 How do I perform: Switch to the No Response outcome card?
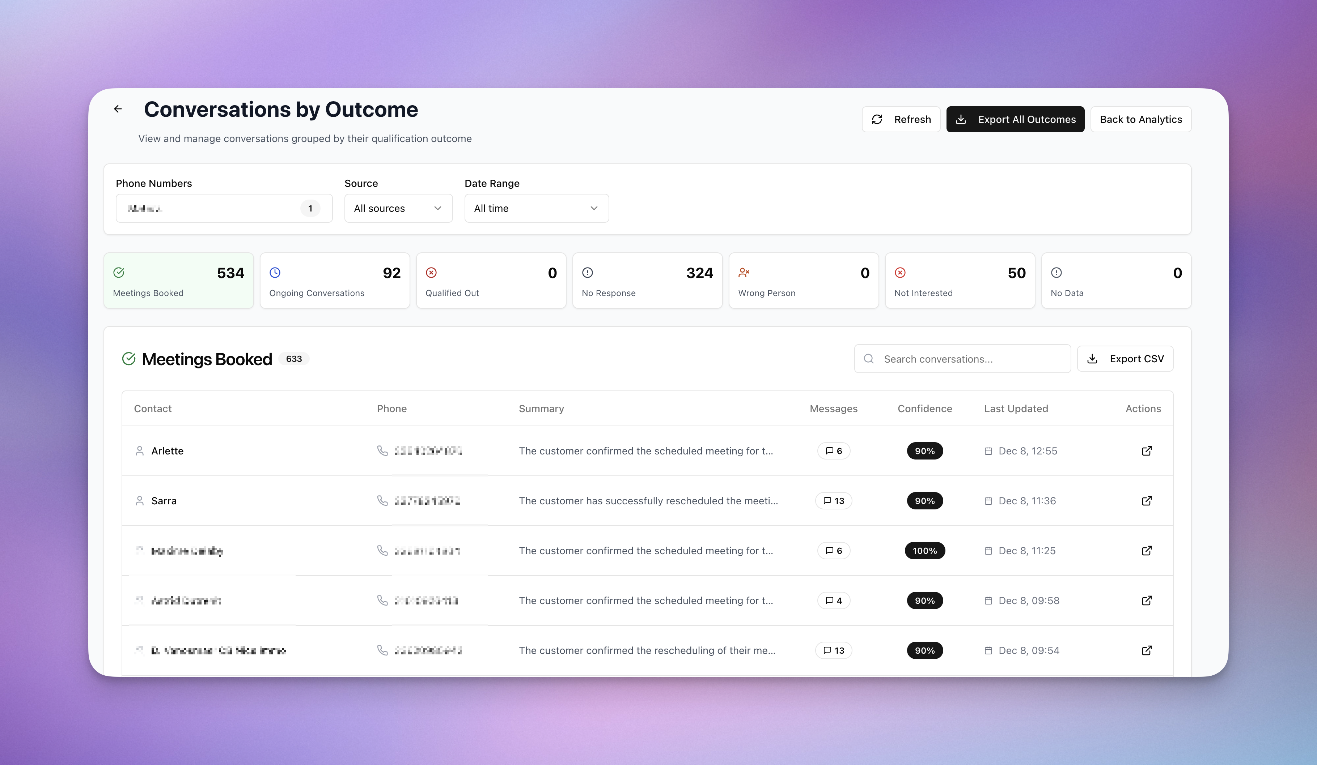647,281
